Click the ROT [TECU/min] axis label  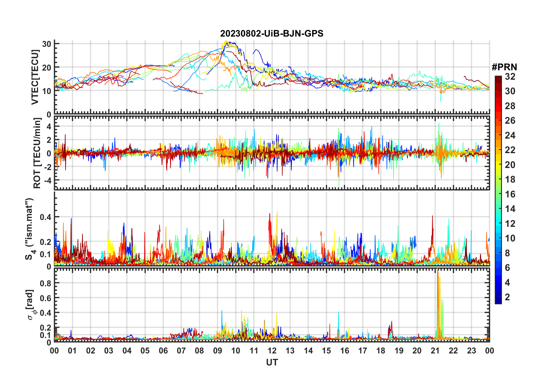coord(37,153)
